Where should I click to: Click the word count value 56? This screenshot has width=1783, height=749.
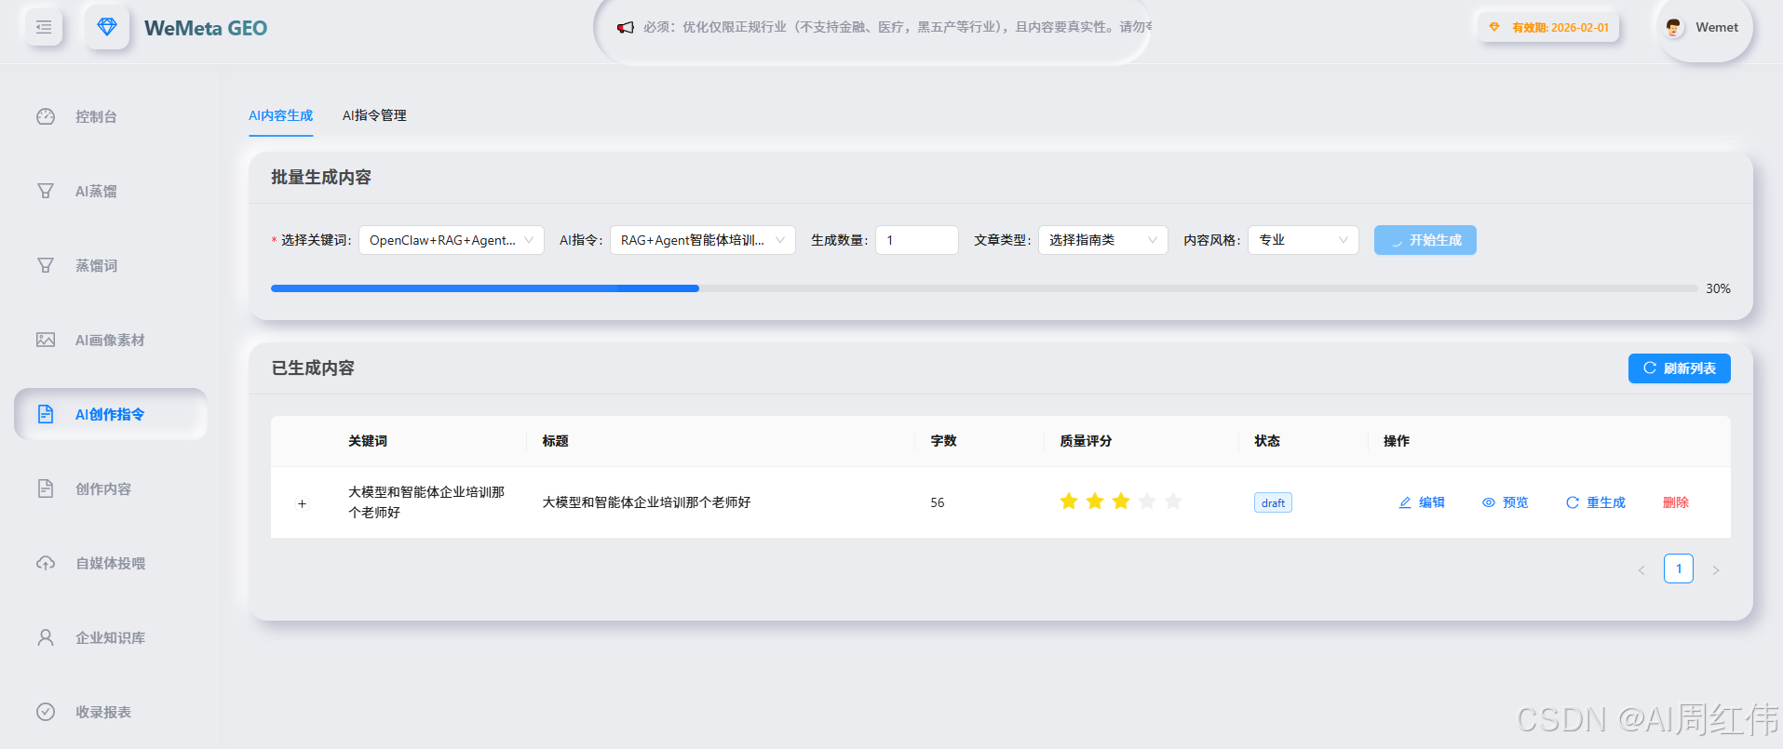(938, 502)
